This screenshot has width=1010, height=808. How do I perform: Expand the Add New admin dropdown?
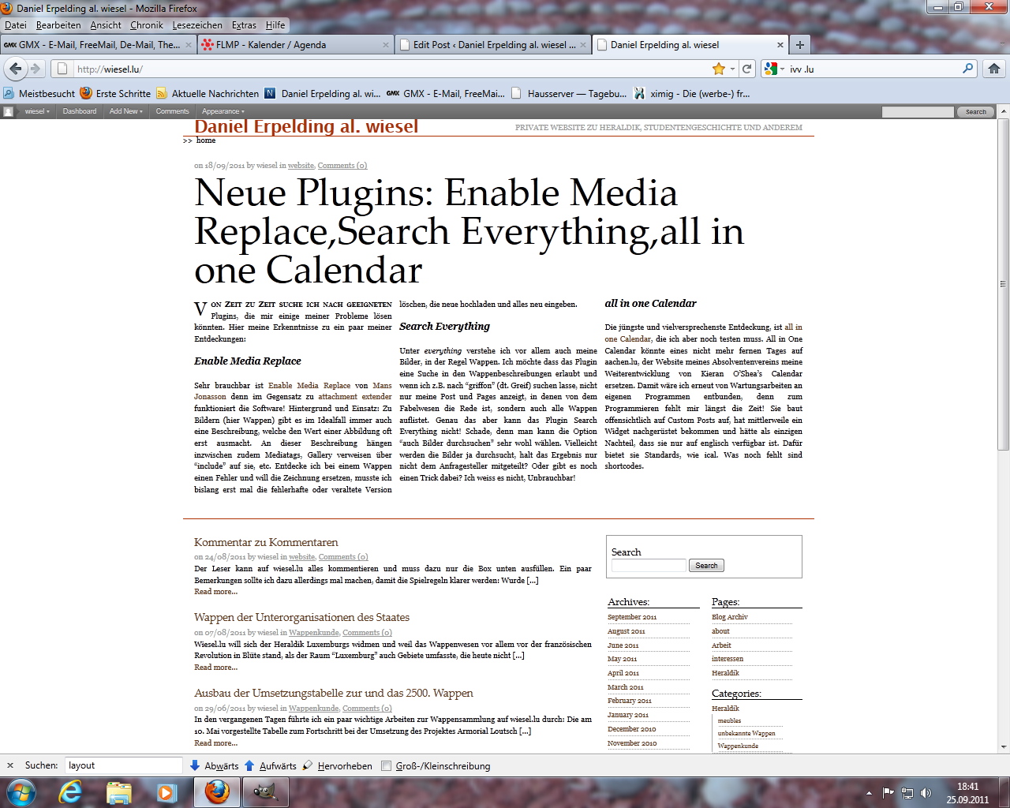pos(125,111)
